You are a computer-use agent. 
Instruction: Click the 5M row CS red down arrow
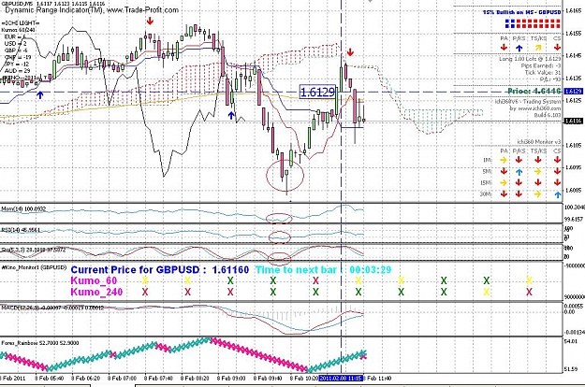[x=557, y=172]
